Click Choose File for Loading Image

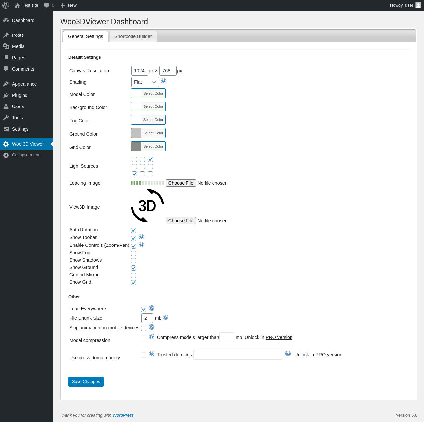tap(181, 183)
